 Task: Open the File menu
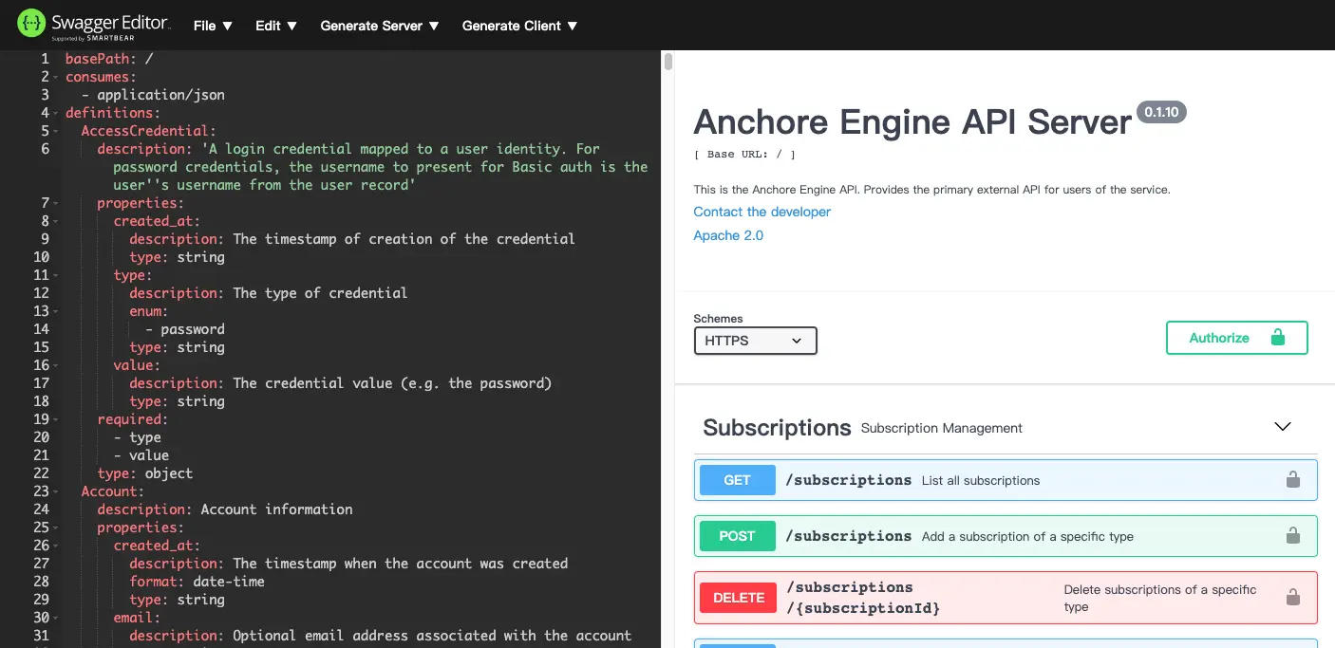(211, 26)
